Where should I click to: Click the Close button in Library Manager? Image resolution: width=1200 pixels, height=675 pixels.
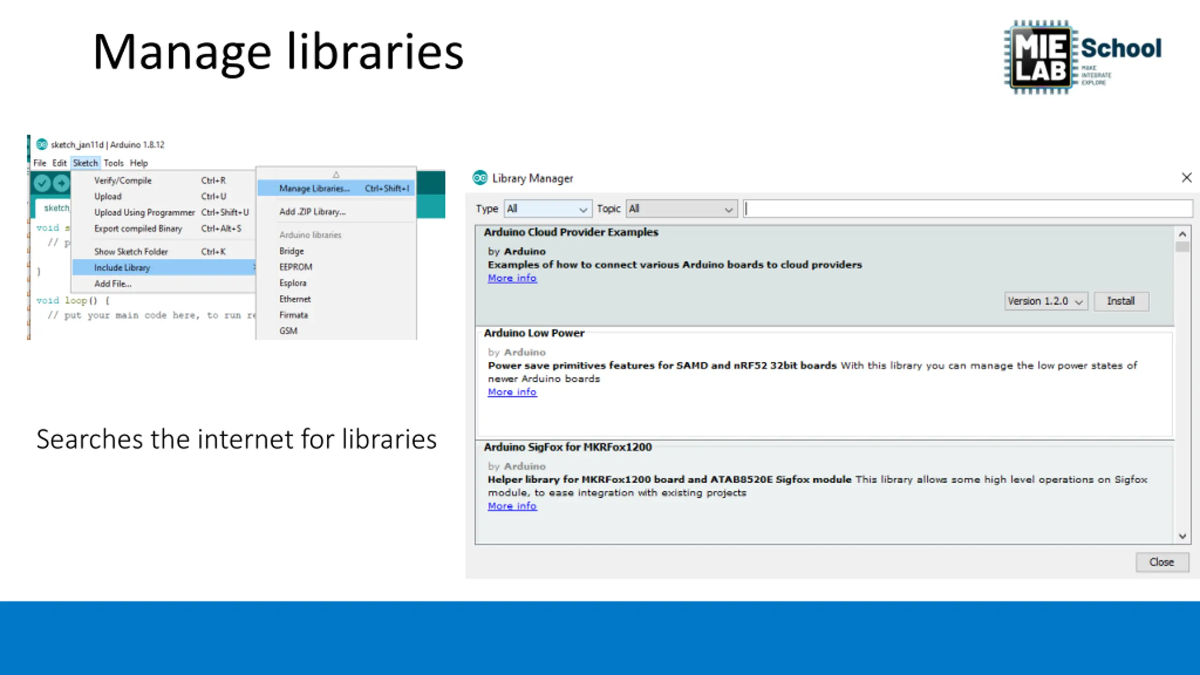(x=1162, y=562)
